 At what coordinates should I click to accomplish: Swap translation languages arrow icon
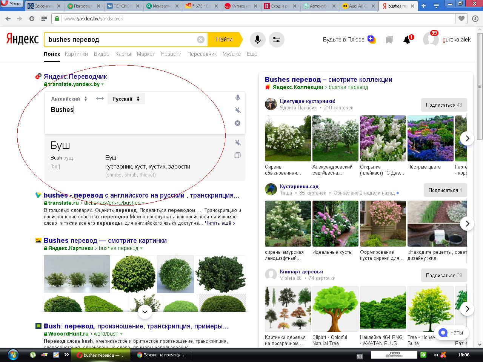[x=100, y=99]
